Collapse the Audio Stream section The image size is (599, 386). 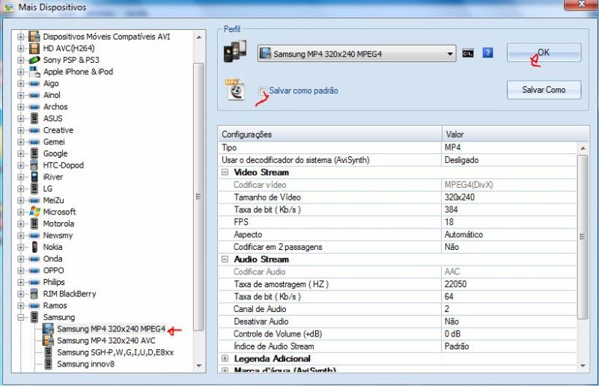pyautogui.click(x=225, y=260)
